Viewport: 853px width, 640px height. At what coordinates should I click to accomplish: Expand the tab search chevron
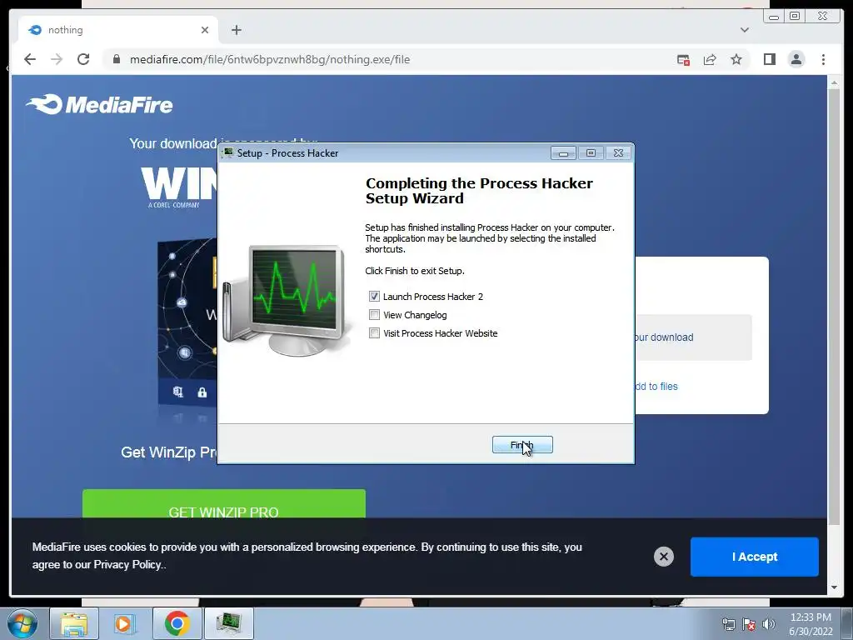click(745, 30)
